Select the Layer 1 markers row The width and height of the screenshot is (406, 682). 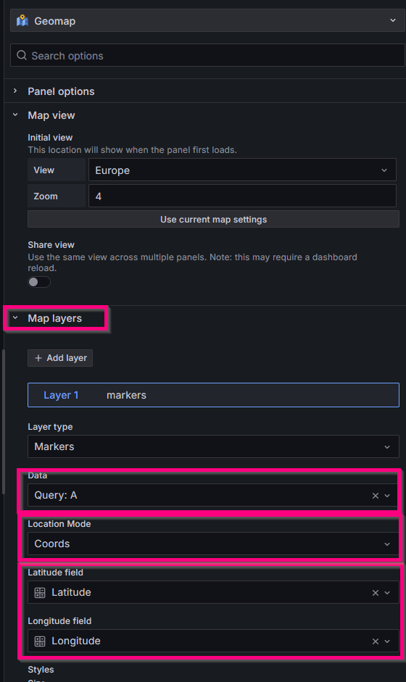tap(213, 395)
